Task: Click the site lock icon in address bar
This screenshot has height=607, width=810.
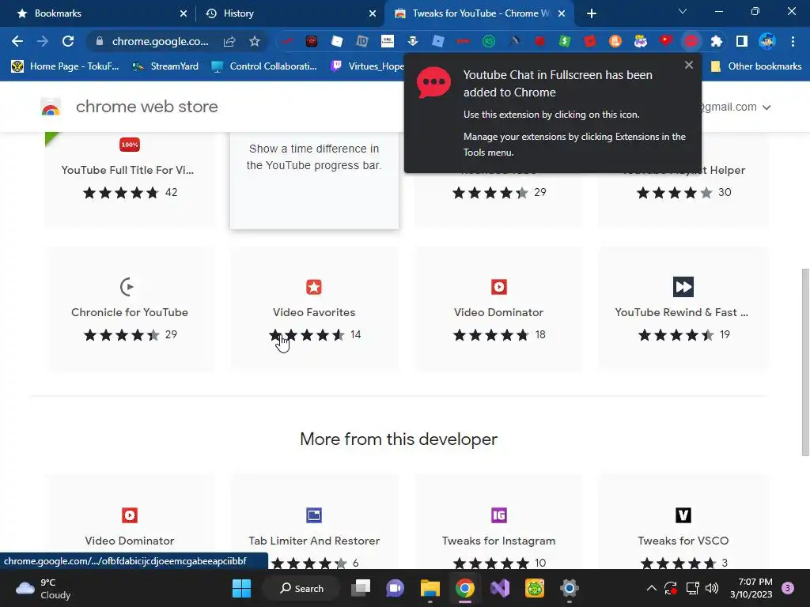Action: coord(100,41)
